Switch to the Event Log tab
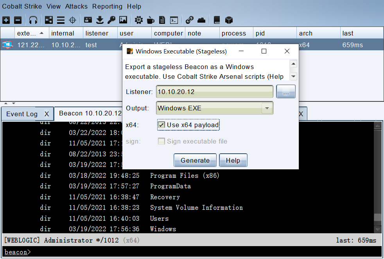Screen dimensions: 384x259 tap(22, 114)
